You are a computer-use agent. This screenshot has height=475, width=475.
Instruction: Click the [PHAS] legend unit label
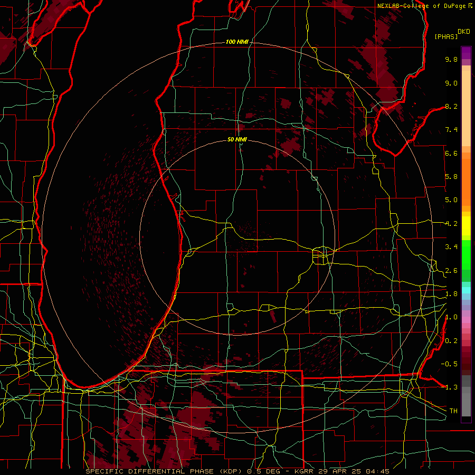(x=446, y=36)
